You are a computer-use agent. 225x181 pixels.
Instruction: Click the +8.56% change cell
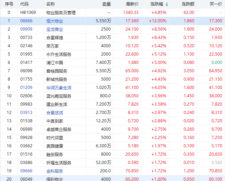pos(159,29)
